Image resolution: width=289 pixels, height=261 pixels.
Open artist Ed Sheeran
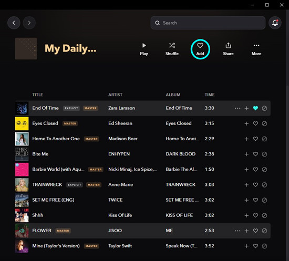pyautogui.click(x=120, y=123)
